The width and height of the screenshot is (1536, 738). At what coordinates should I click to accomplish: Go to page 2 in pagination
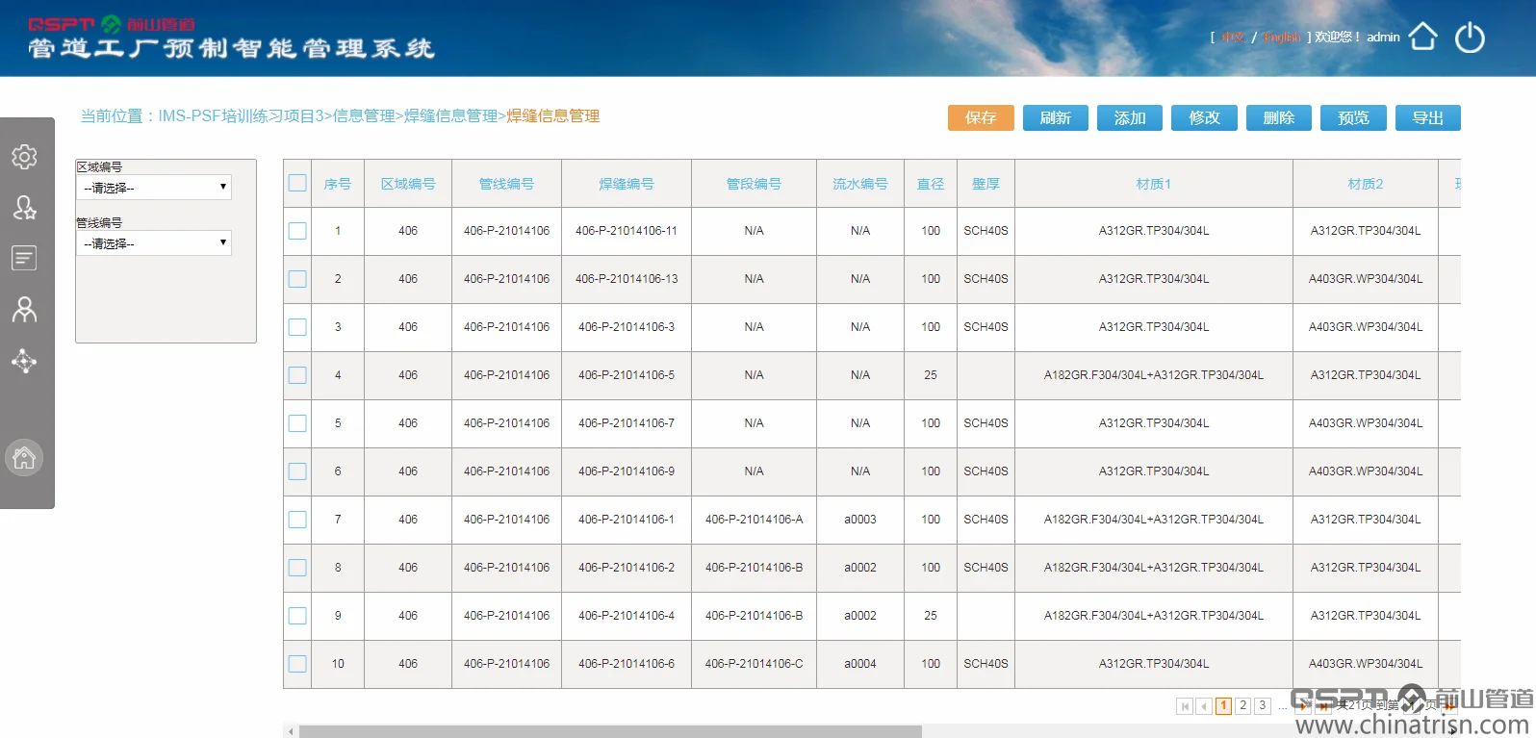pos(1242,706)
